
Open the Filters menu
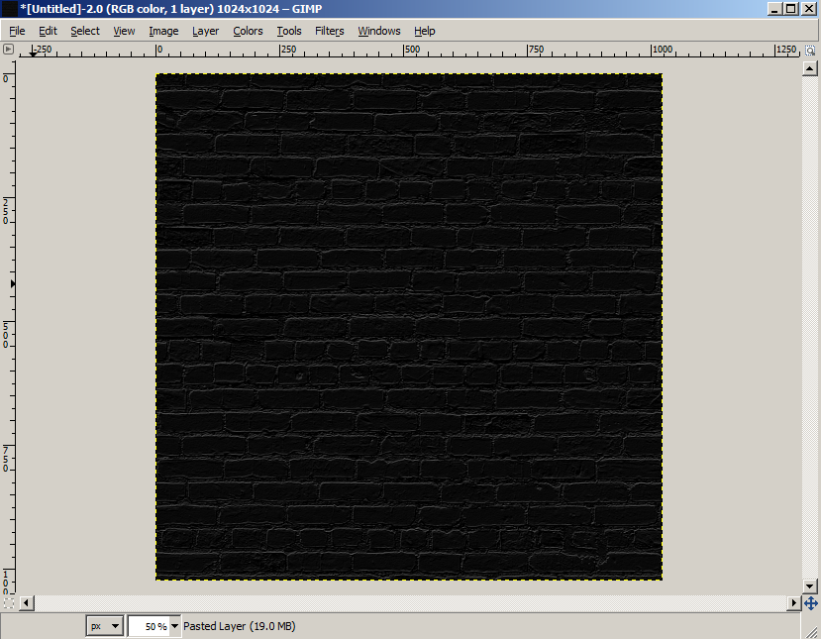[330, 31]
